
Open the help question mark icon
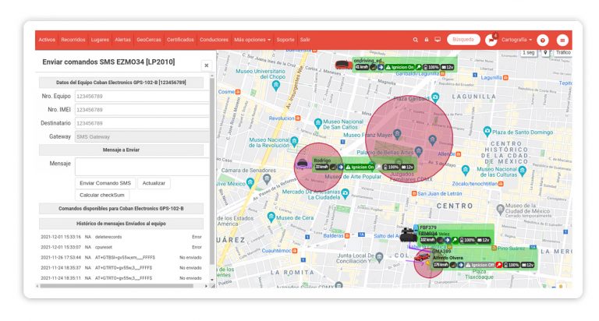click(543, 40)
